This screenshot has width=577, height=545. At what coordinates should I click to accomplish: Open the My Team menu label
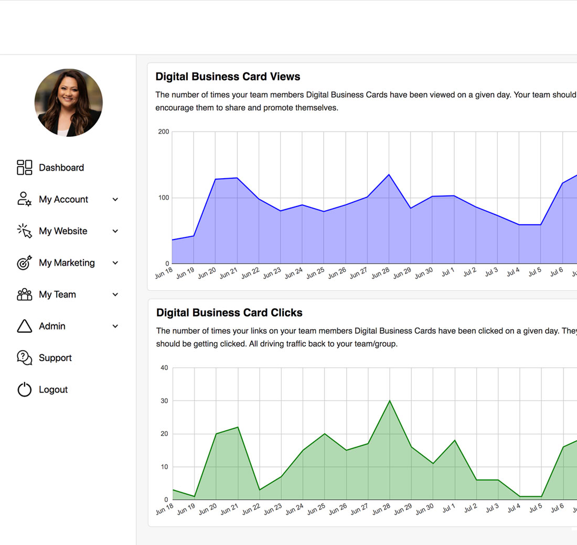pyautogui.click(x=57, y=294)
